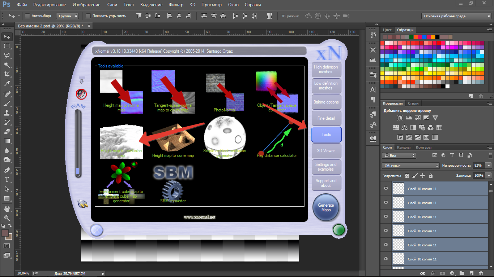
Task: Toggle lock position for the layer
Action: coord(422,176)
